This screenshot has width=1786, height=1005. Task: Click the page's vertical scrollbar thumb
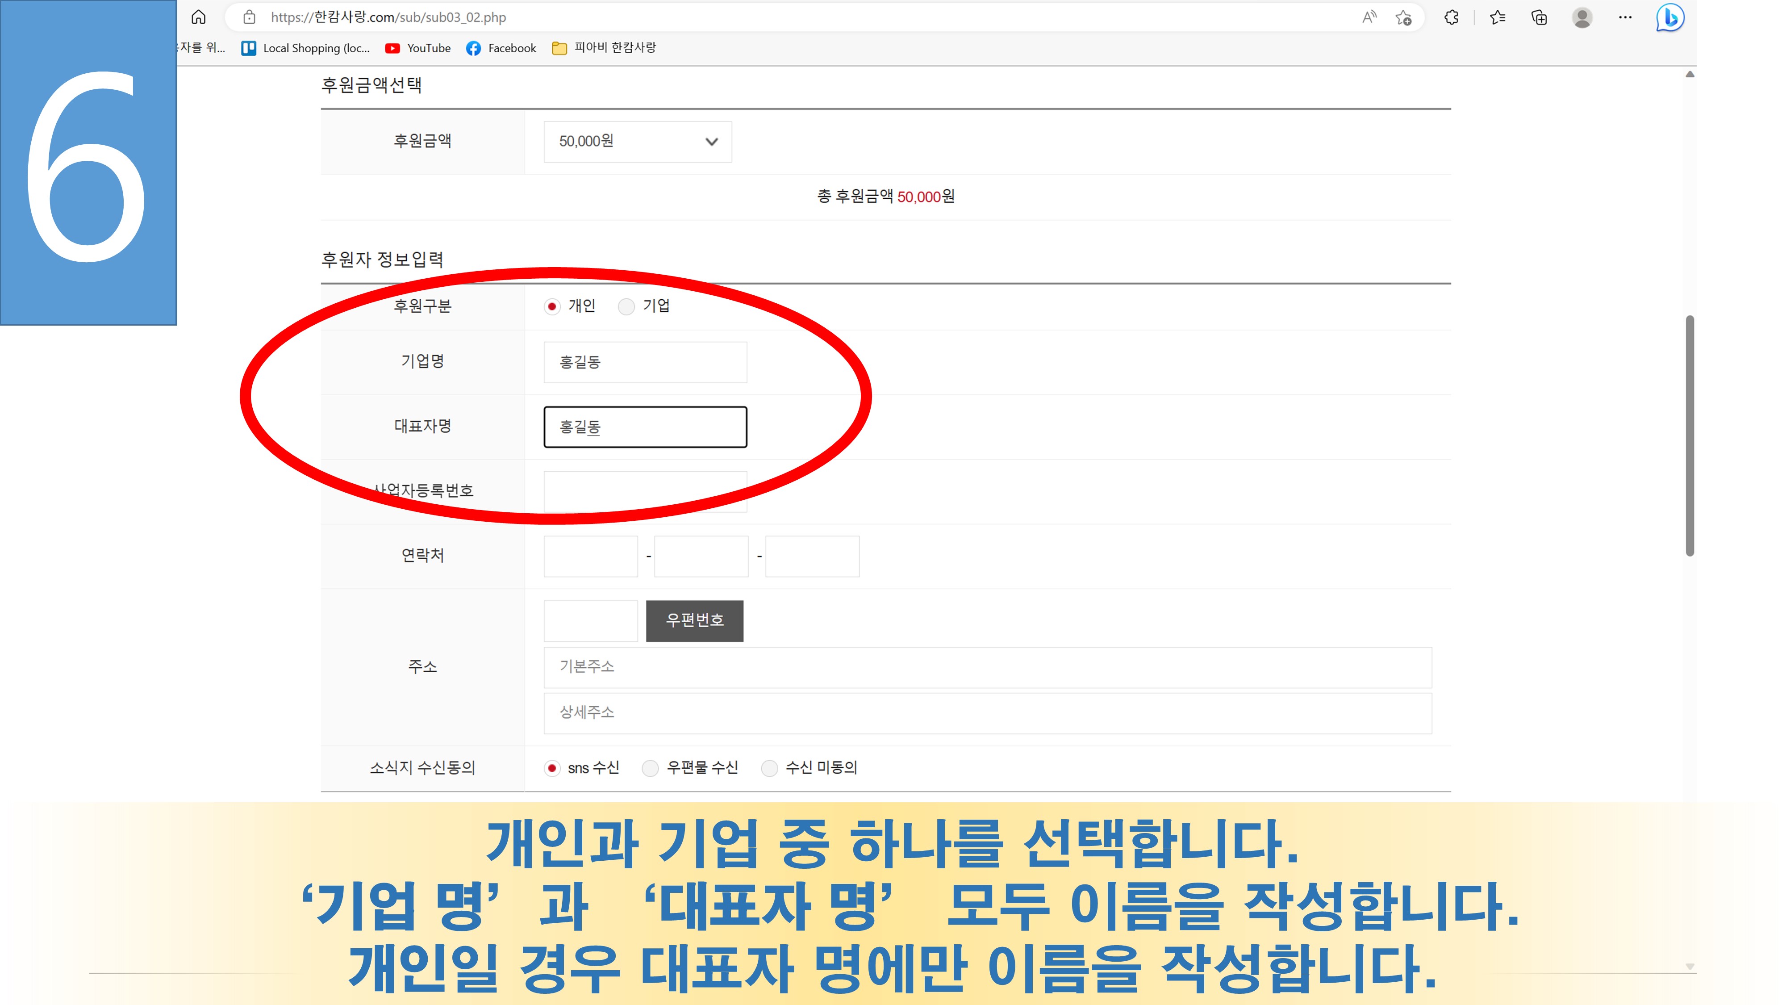pos(1690,435)
